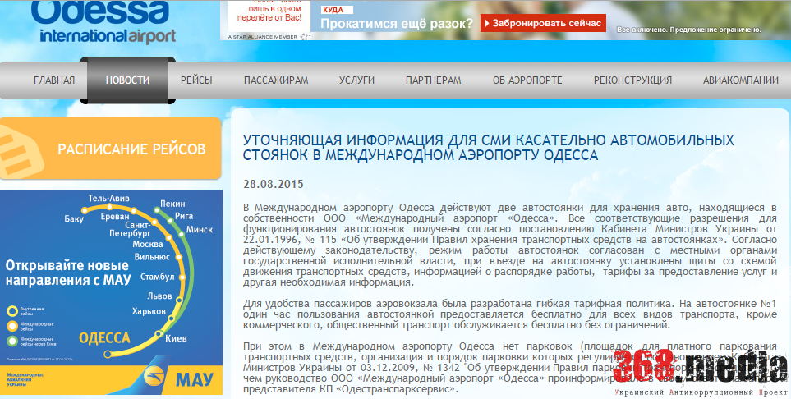791x399 pixels.
Task: Click the Киев point on the route map
Action: (176, 338)
